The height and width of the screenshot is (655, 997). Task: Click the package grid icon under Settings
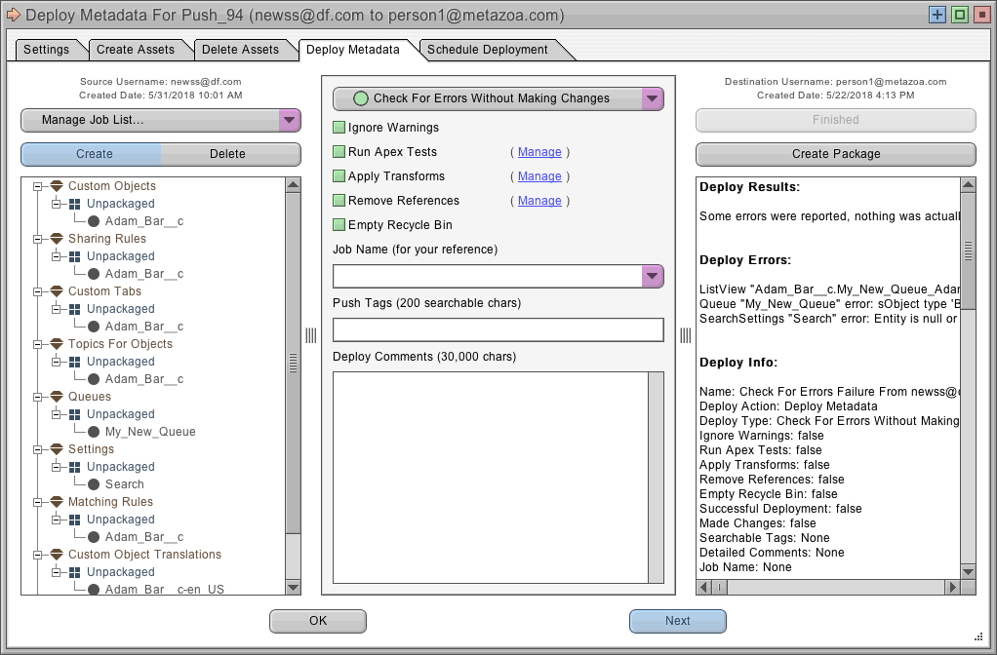74,468
